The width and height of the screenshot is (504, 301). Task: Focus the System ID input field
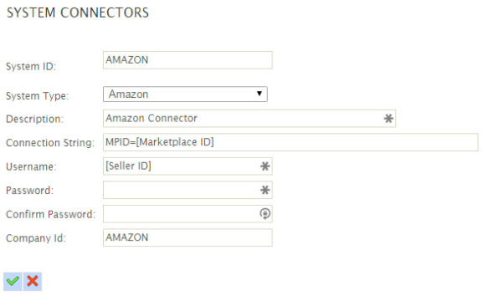click(188, 60)
